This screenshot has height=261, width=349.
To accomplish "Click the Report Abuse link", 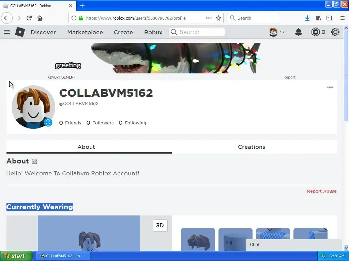I will tap(322, 191).
